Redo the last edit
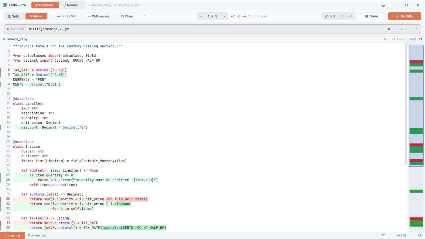The height and width of the screenshot is (239, 425). pos(351,16)
